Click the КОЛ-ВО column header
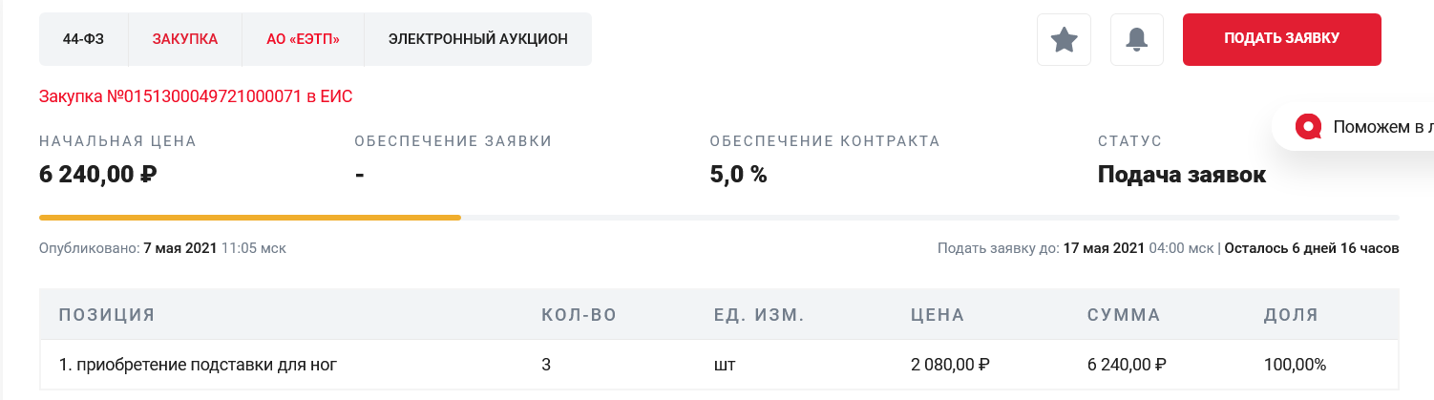Viewport: 1434px width, 400px height. tap(580, 315)
